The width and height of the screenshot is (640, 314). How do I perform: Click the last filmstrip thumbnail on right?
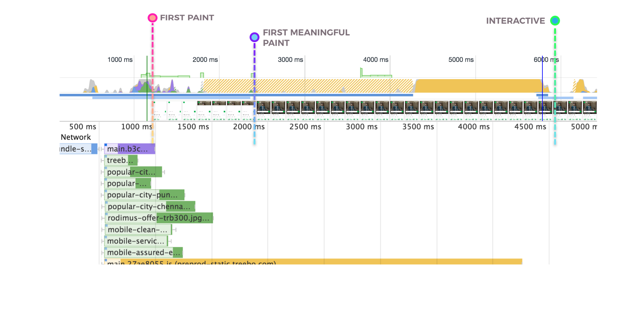pos(589,110)
